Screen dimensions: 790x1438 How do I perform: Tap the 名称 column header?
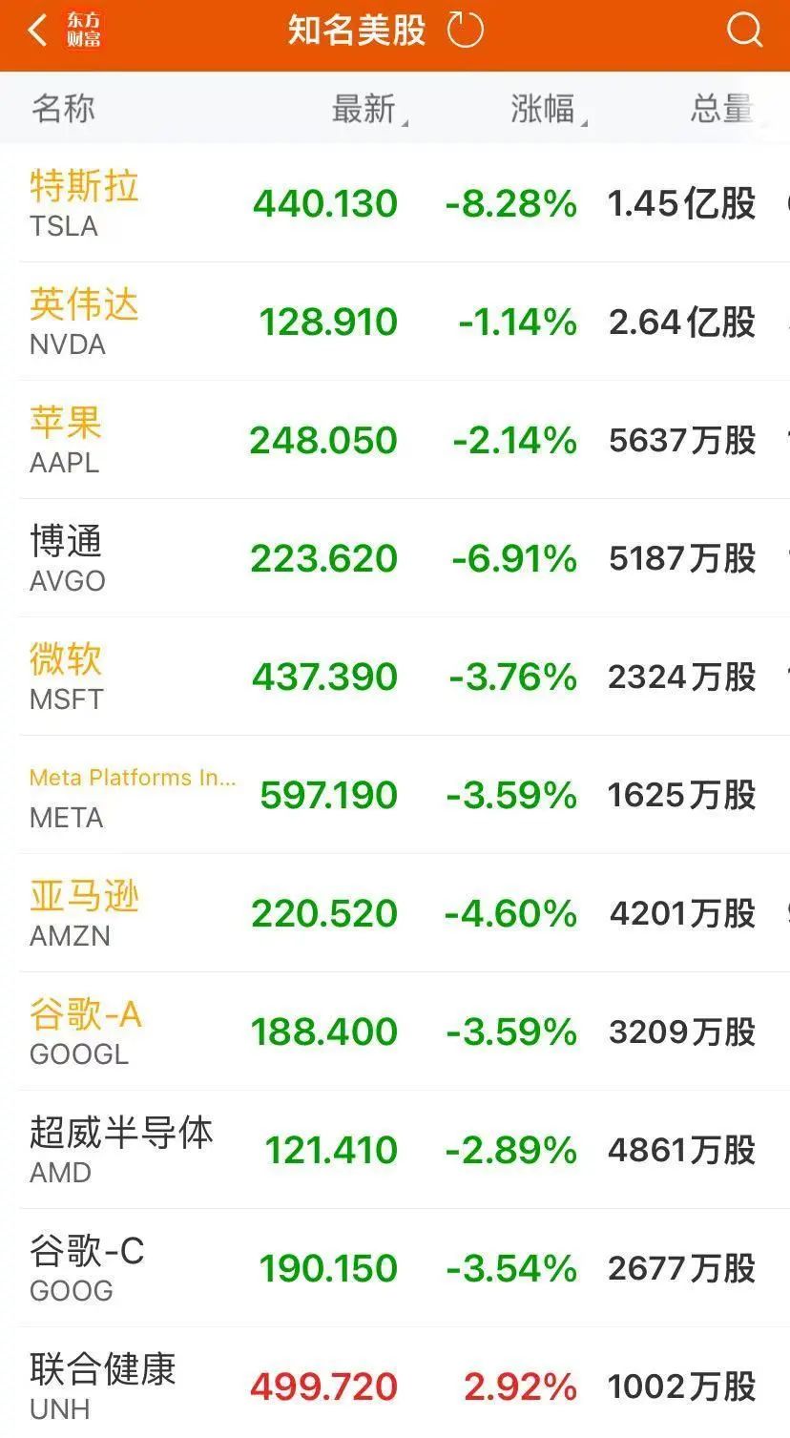point(63,109)
